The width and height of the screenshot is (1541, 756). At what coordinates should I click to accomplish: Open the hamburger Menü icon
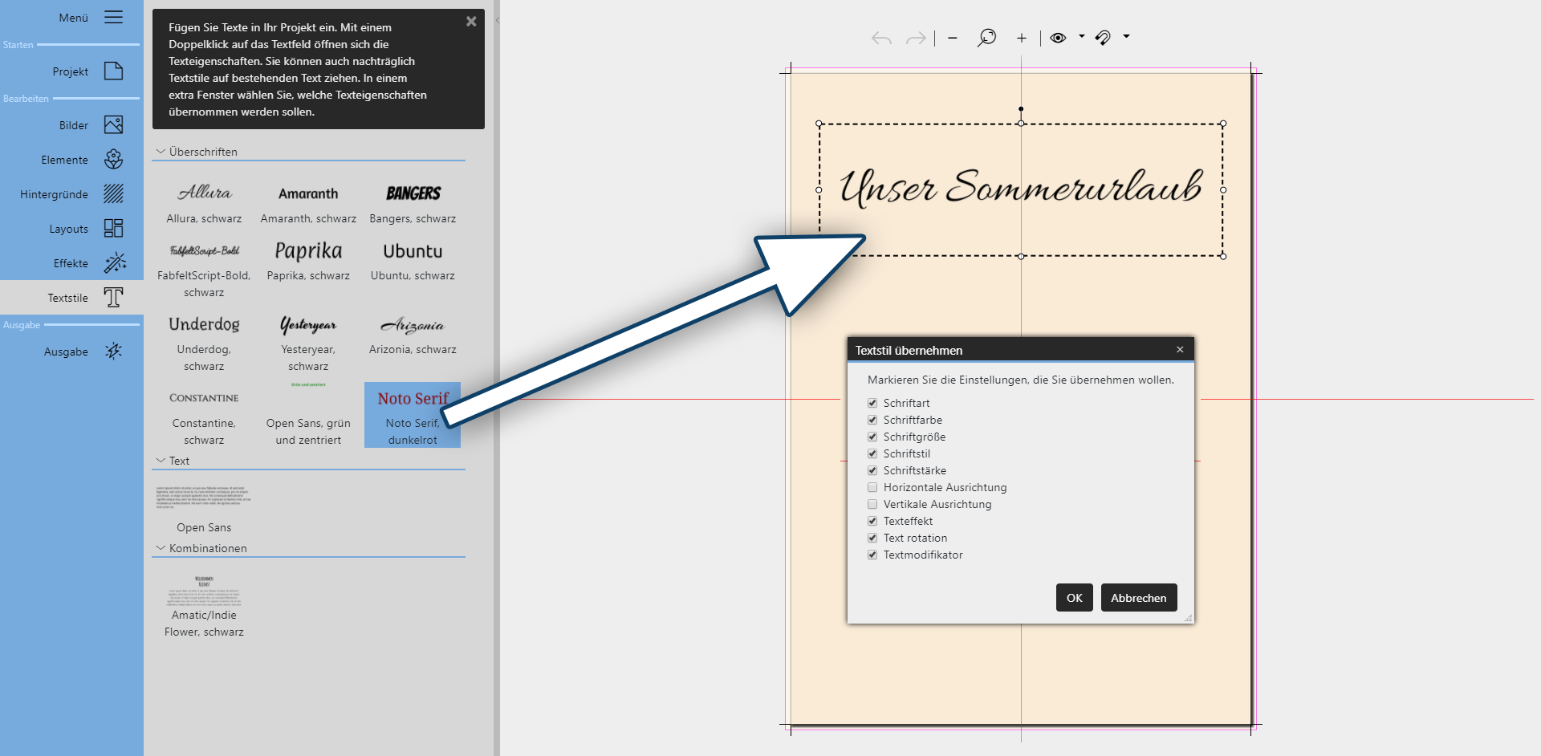tap(113, 18)
